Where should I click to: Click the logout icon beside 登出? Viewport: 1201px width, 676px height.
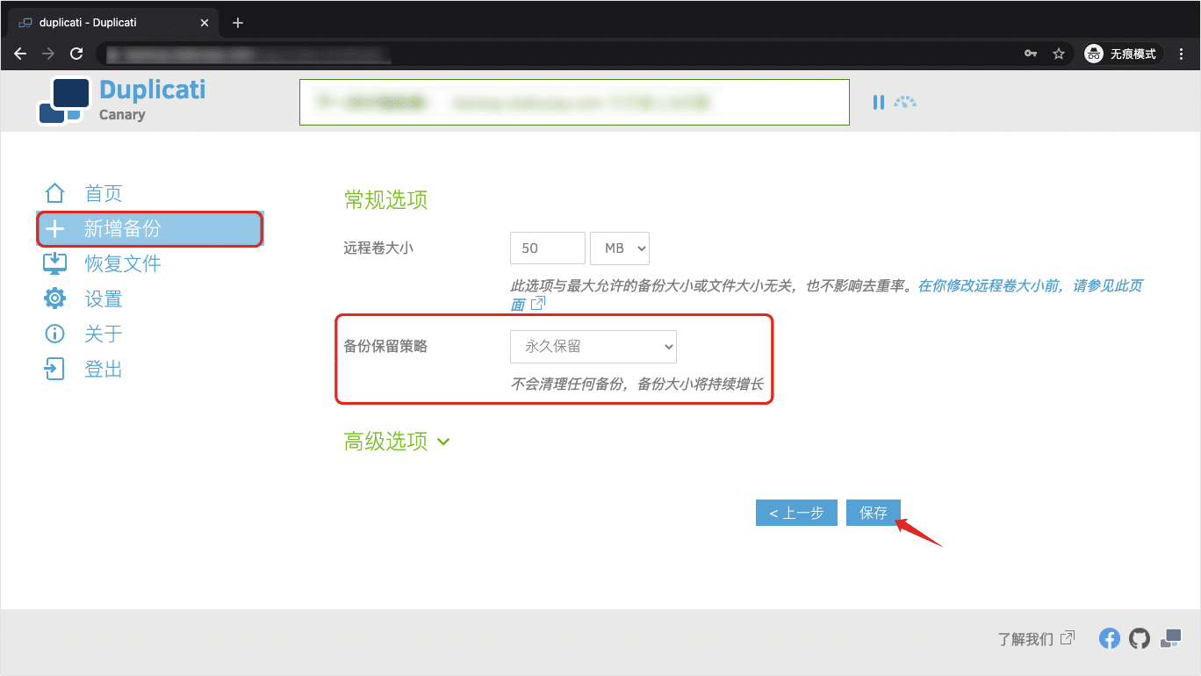[55, 369]
